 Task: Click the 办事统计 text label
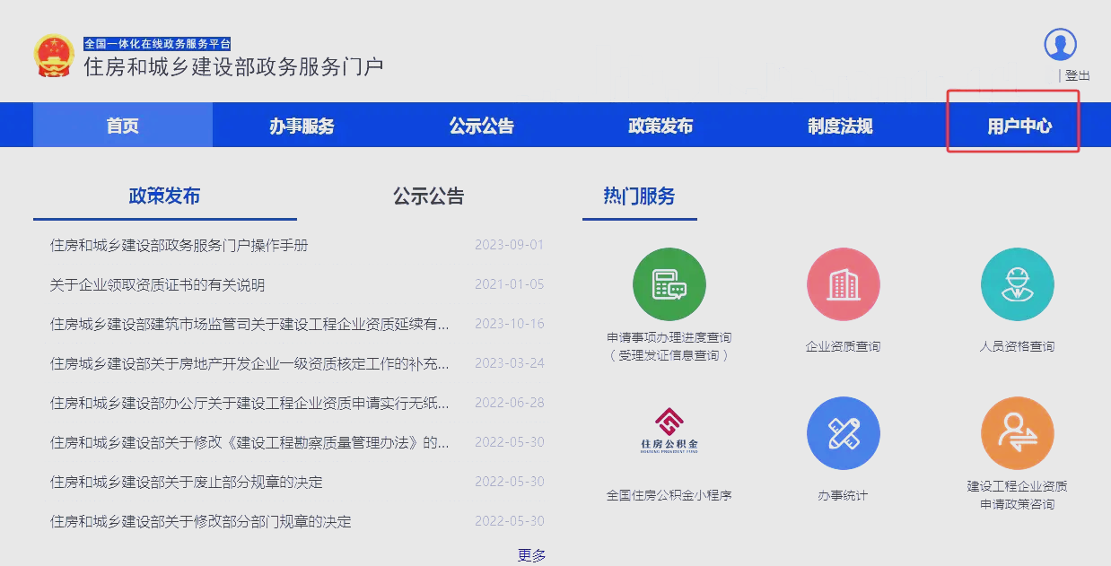pos(843,495)
